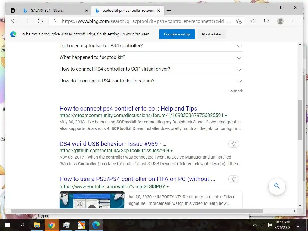Screen dimensions: 308x231
Task: Open the Windows Start menu
Action: click(7, 225)
